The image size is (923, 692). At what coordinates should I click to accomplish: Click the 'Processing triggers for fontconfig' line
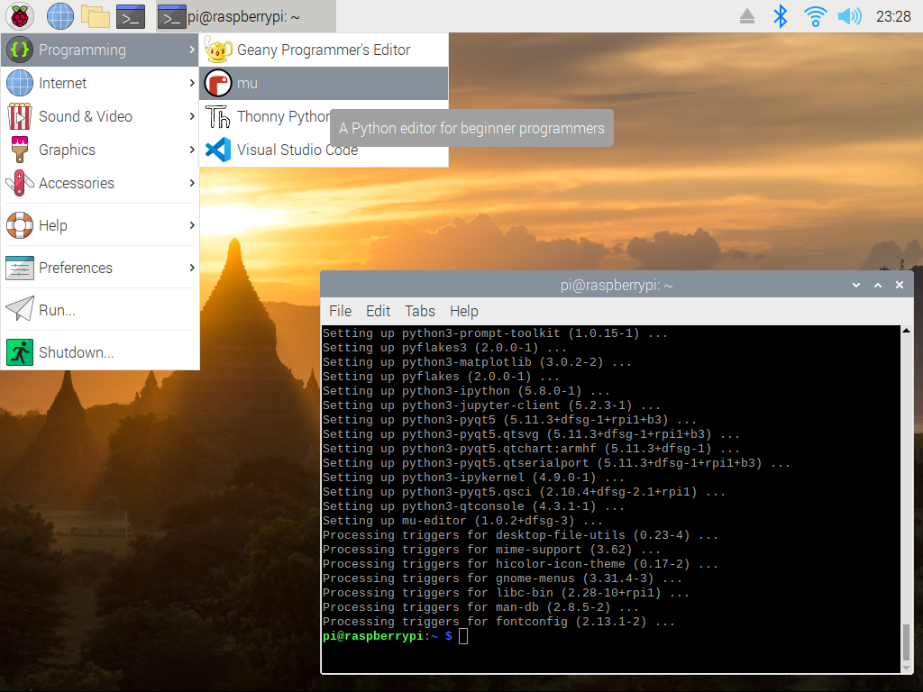(x=498, y=622)
